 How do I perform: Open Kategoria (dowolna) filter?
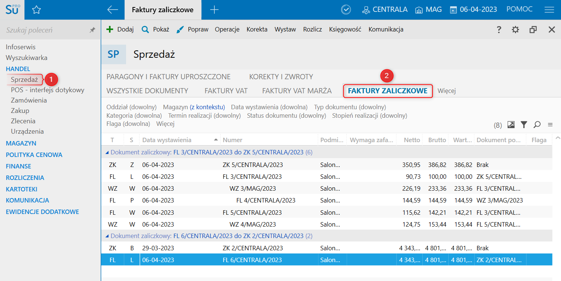[x=134, y=116]
